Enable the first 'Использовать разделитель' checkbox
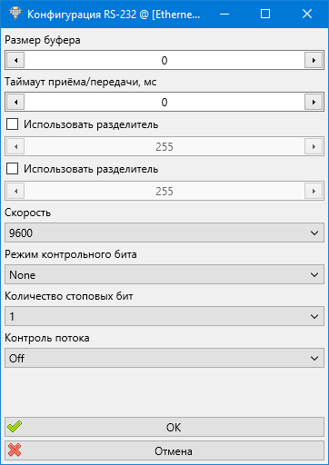329x465 pixels. tap(12, 124)
